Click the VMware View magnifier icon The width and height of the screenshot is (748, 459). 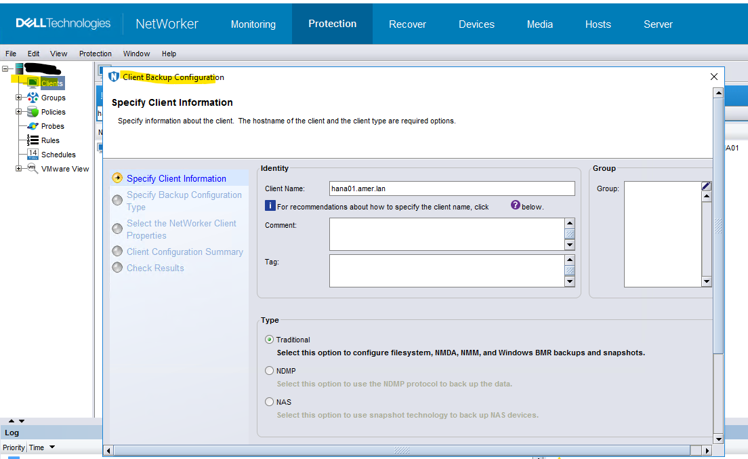click(x=33, y=169)
